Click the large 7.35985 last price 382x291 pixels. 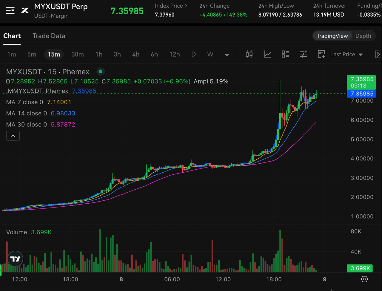tap(127, 11)
